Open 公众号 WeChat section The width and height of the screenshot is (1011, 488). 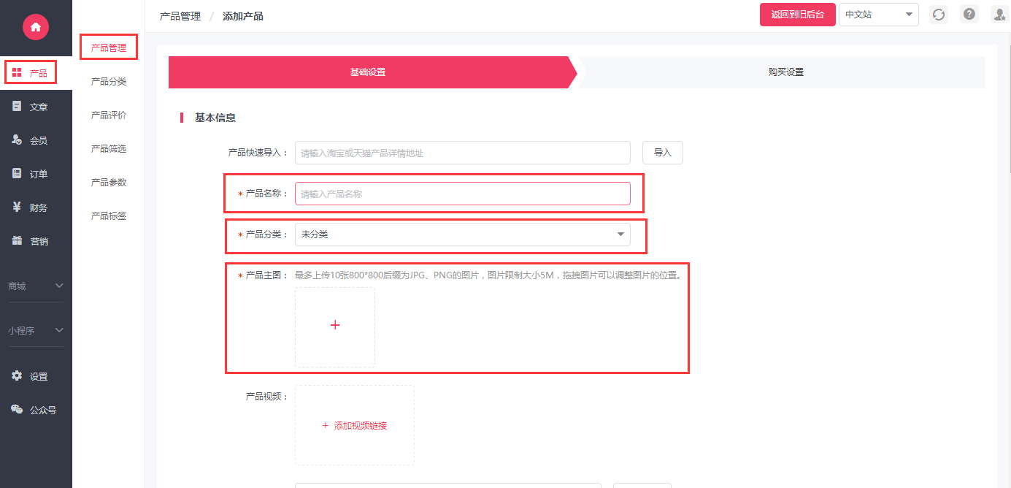coord(34,410)
